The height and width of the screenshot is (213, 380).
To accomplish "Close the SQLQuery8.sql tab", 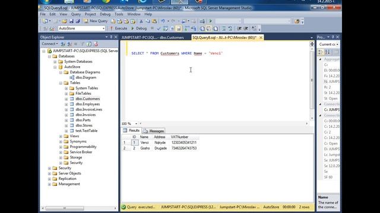I will pyautogui.click(x=261, y=37).
